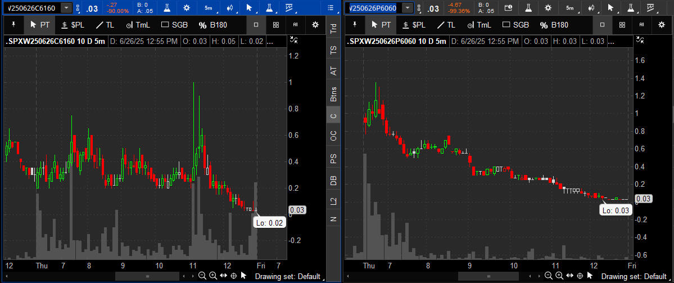Open the 5m timeframe menu in left chart

click(209, 8)
